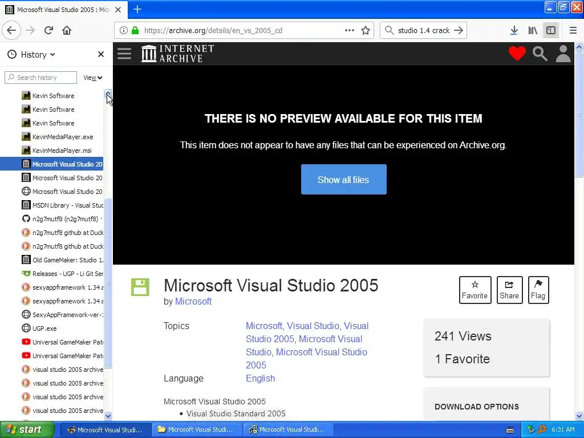Click the Internet Archive logo
The width and height of the screenshot is (584, 438).
point(178,54)
